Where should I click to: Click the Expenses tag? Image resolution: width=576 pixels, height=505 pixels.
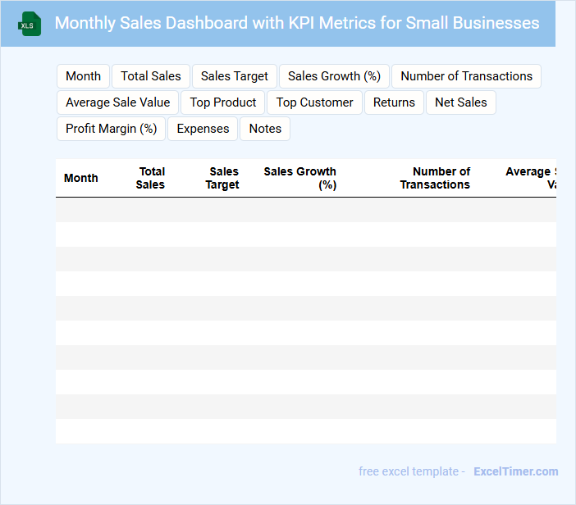(203, 129)
